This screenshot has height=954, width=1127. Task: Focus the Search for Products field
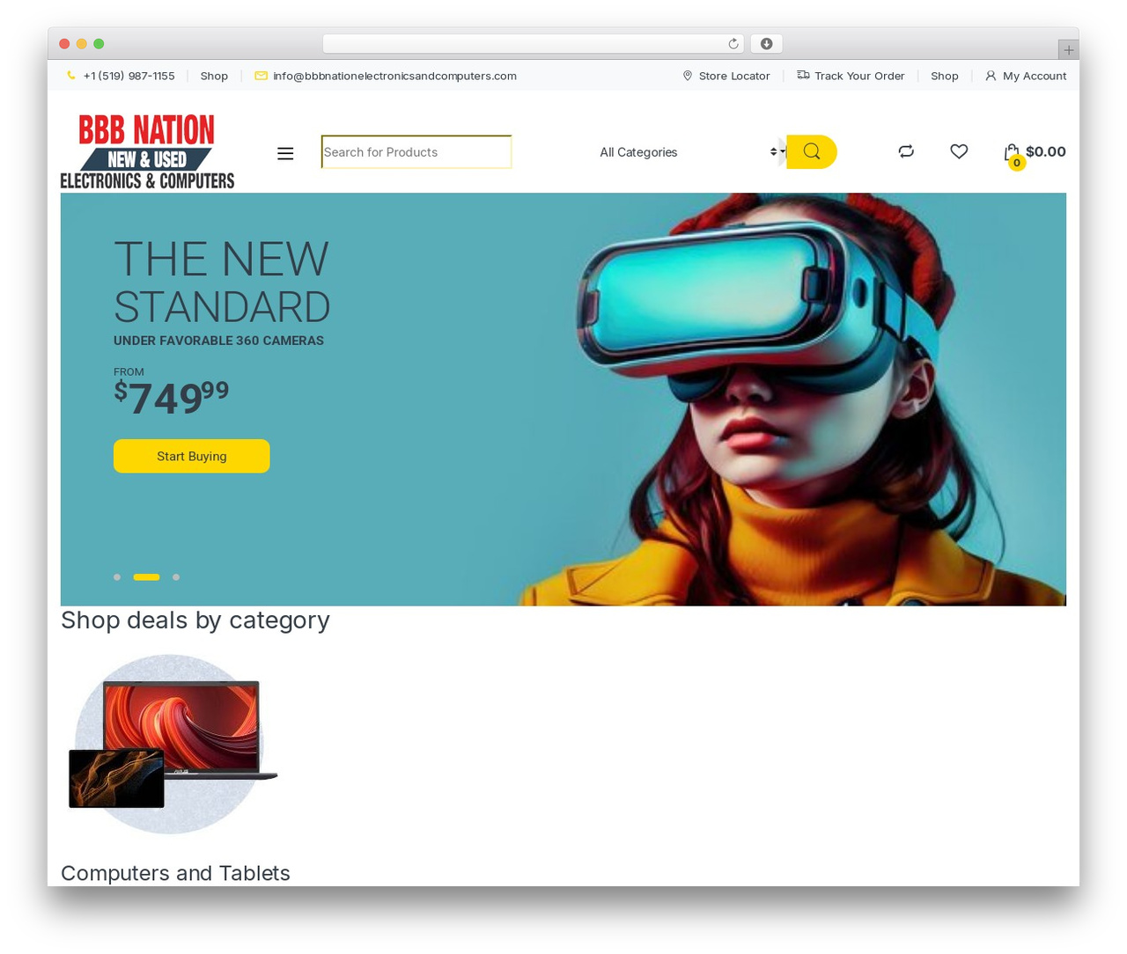[416, 151]
